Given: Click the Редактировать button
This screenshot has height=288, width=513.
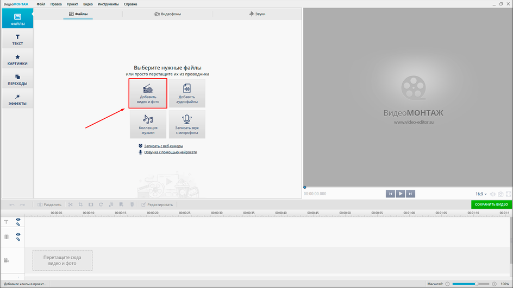Looking at the screenshot, I should point(157,204).
